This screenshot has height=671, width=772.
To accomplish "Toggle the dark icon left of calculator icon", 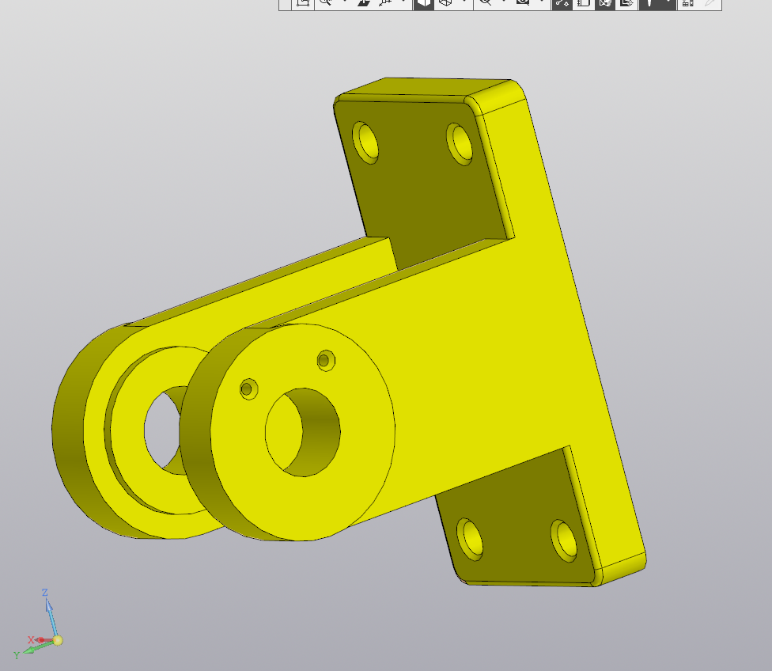I will [x=649, y=3].
